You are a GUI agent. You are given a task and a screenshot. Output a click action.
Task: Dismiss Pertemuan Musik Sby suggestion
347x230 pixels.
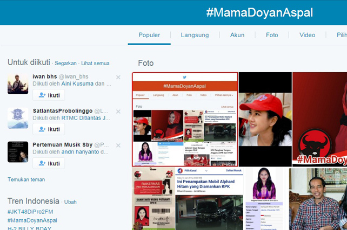118,145
